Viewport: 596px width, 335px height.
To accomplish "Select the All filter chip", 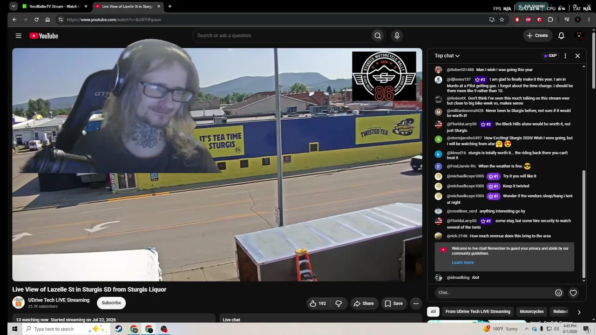I will coord(433,312).
